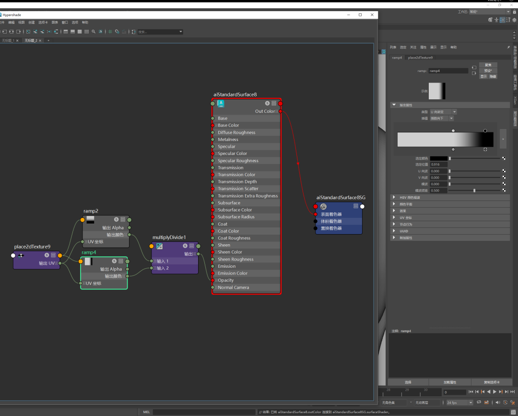Image resolution: width=518 pixels, height=416 pixels.
Task: Click the 复制选项卡 button
Action: coord(492,382)
